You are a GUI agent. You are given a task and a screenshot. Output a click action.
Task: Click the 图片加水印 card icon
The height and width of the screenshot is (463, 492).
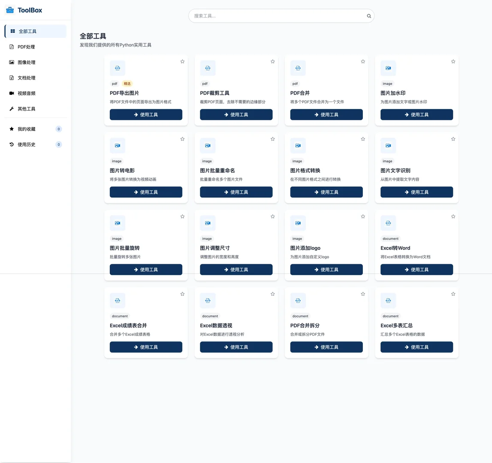[388, 68]
